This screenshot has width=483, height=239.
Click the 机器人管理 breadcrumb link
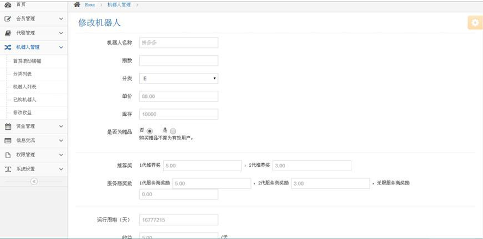(119, 4)
